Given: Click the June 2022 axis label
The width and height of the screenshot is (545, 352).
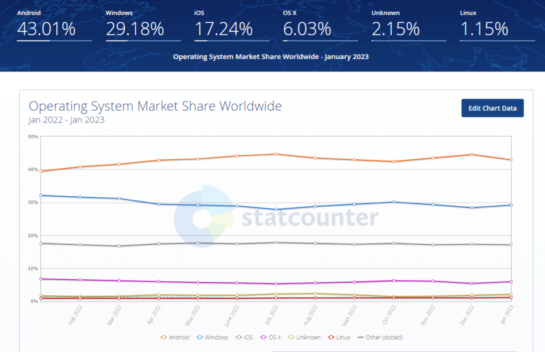Looking at the screenshot, I should pos(231,316).
